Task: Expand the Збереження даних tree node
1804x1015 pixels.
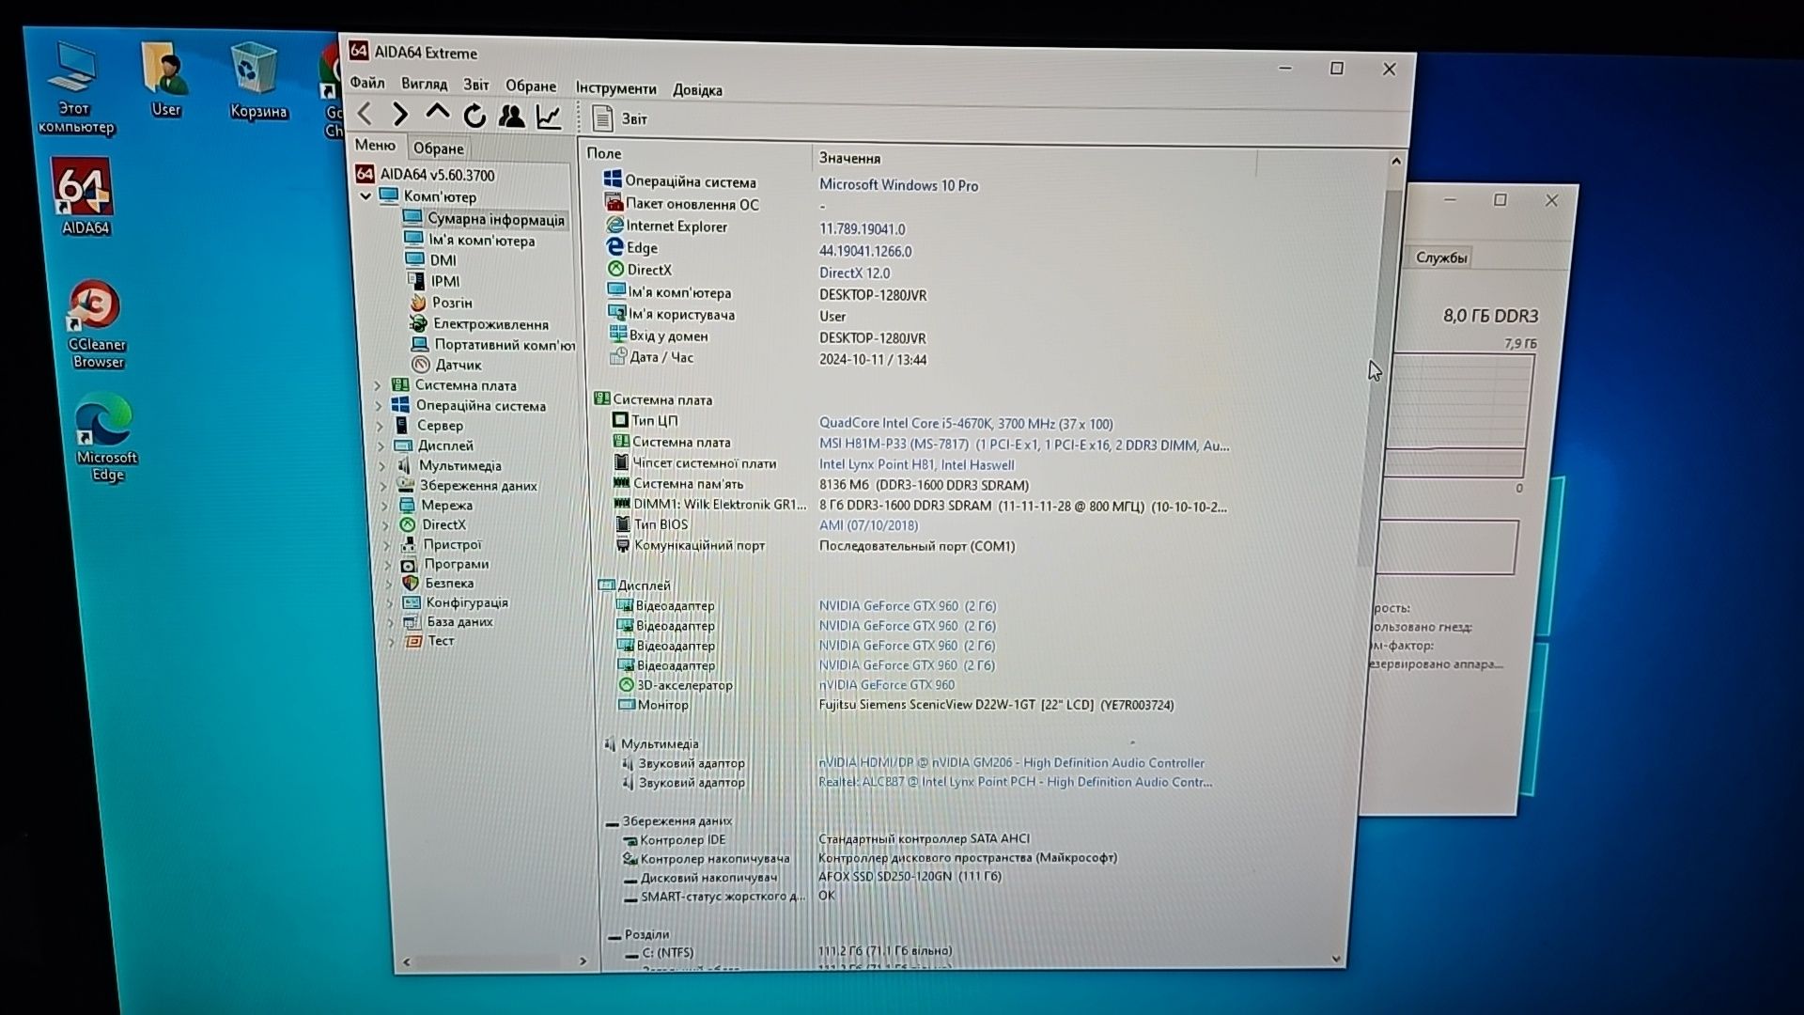Action: pos(383,486)
